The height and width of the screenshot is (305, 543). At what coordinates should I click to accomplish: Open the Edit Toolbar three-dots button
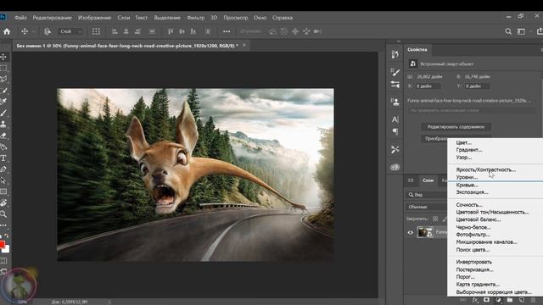pyautogui.click(x=3, y=225)
